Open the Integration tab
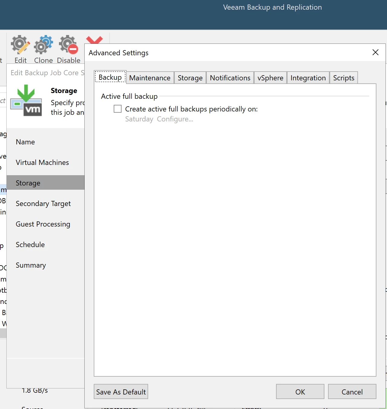The height and width of the screenshot is (409, 387). pyautogui.click(x=308, y=78)
